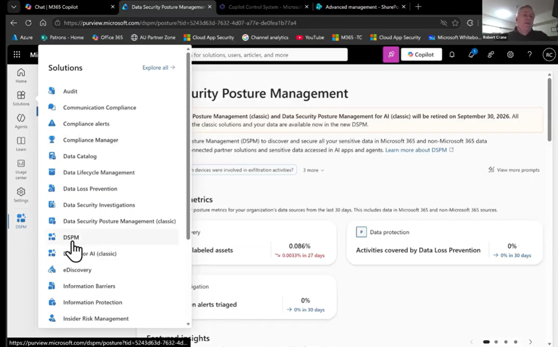The height and width of the screenshot is (347, 558).
Task: Click the Copilot button in header
Action: (421, 54)
